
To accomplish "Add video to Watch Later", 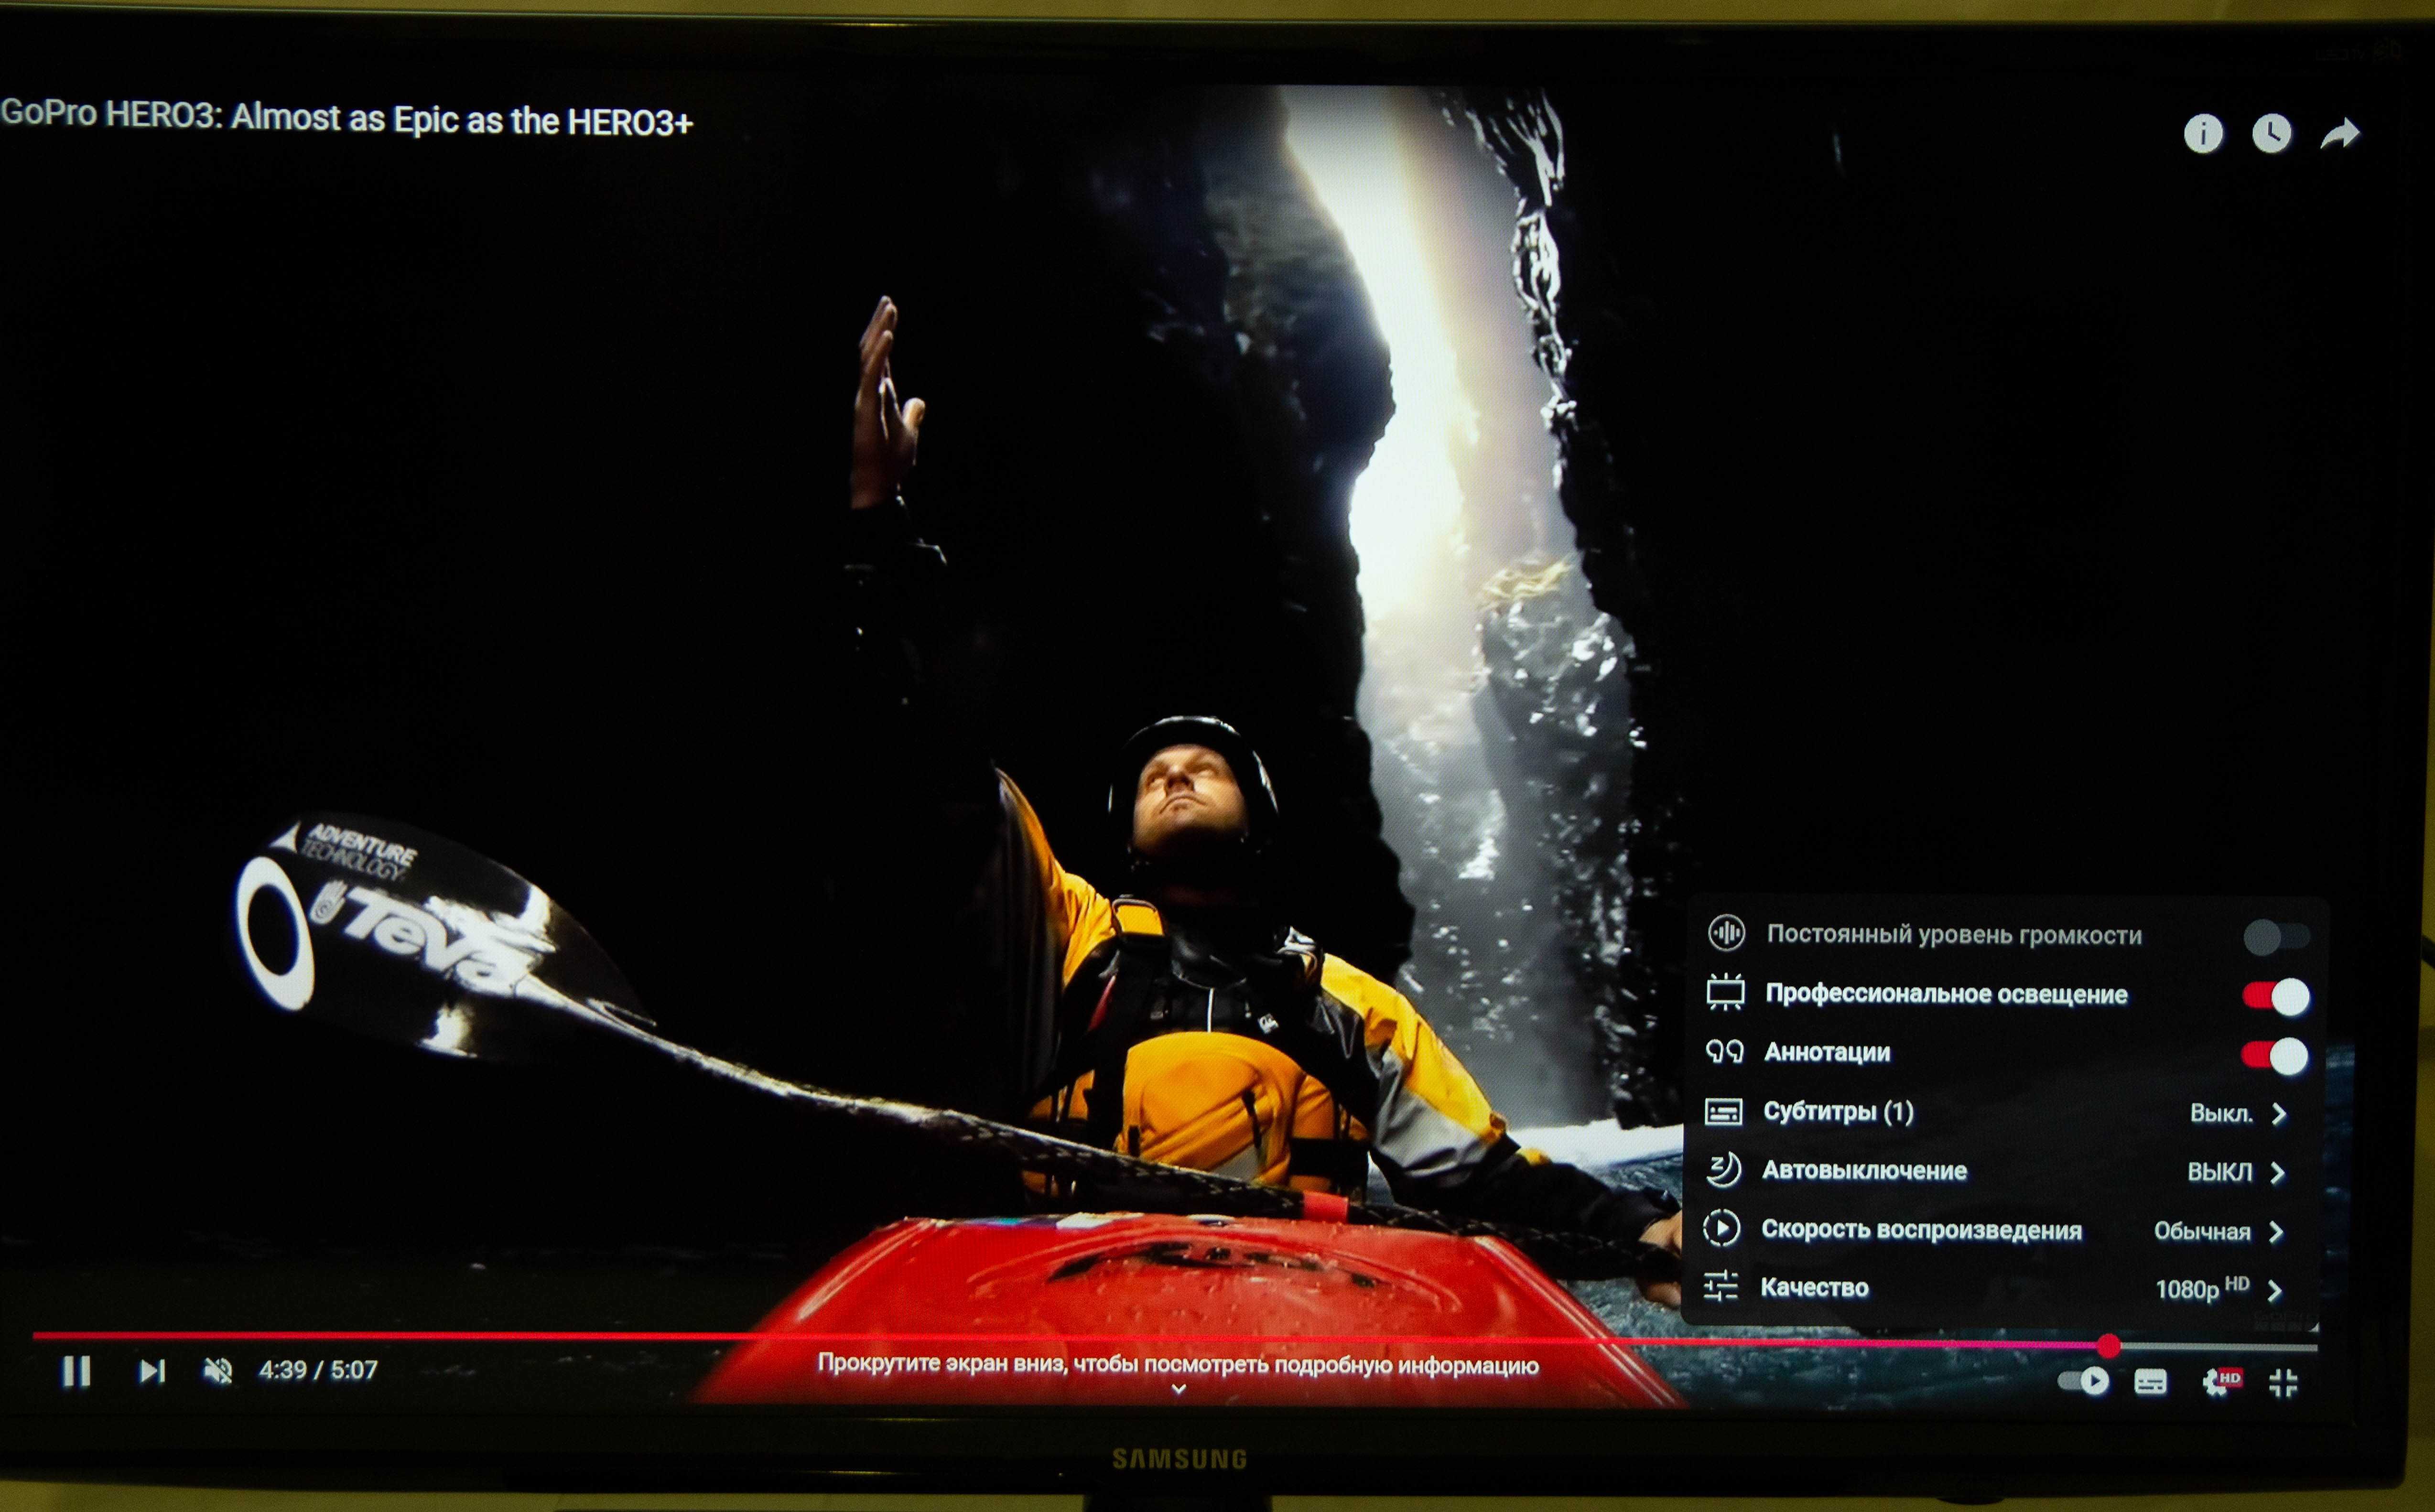I will point(2271,133).
